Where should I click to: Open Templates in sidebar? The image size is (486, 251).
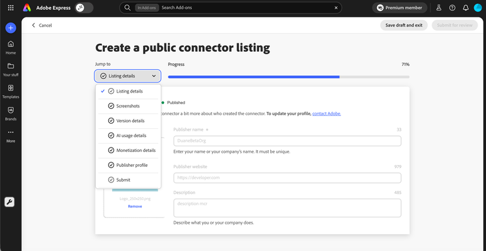(10, 91)
